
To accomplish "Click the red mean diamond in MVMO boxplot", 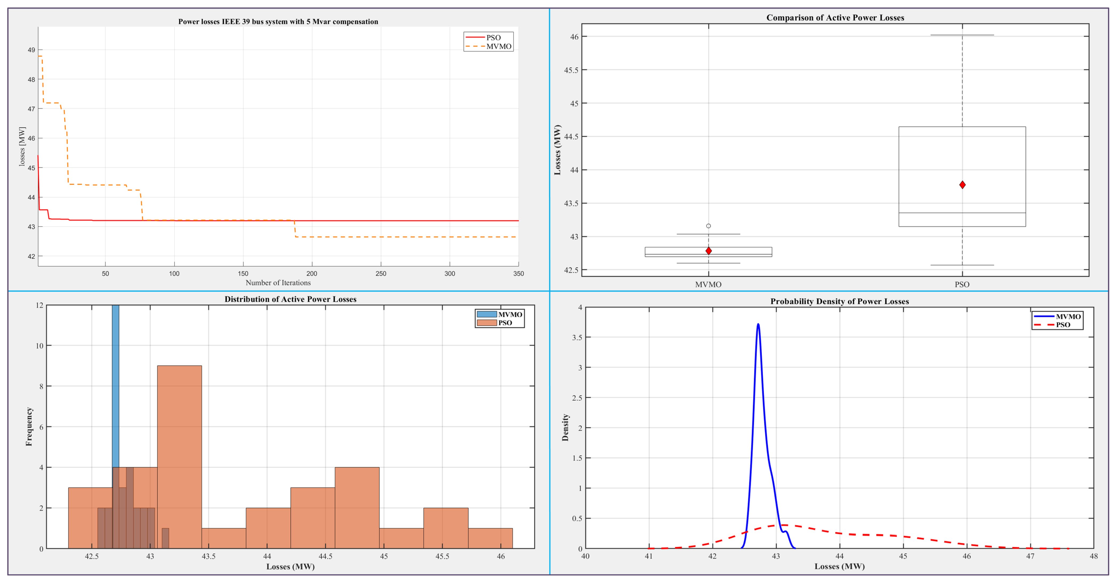I will (x=708, y=251).
